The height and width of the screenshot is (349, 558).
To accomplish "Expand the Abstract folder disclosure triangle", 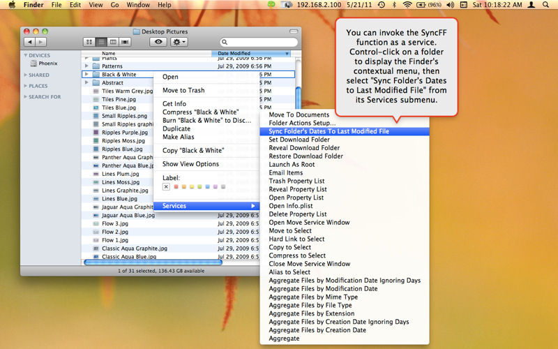I will tap(86, 82).
